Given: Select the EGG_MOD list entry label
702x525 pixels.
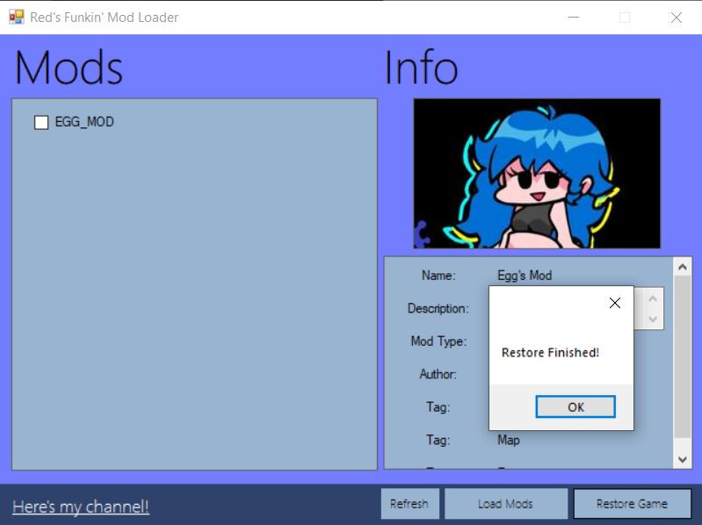Looking at the screenshot, I should pos(84,122).
